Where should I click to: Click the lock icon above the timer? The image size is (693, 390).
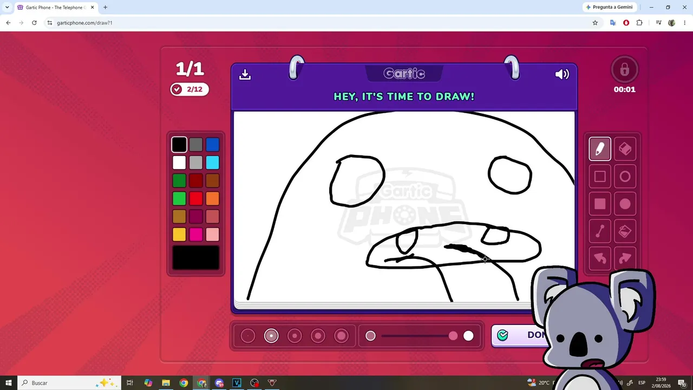click(x=624, y=69)
